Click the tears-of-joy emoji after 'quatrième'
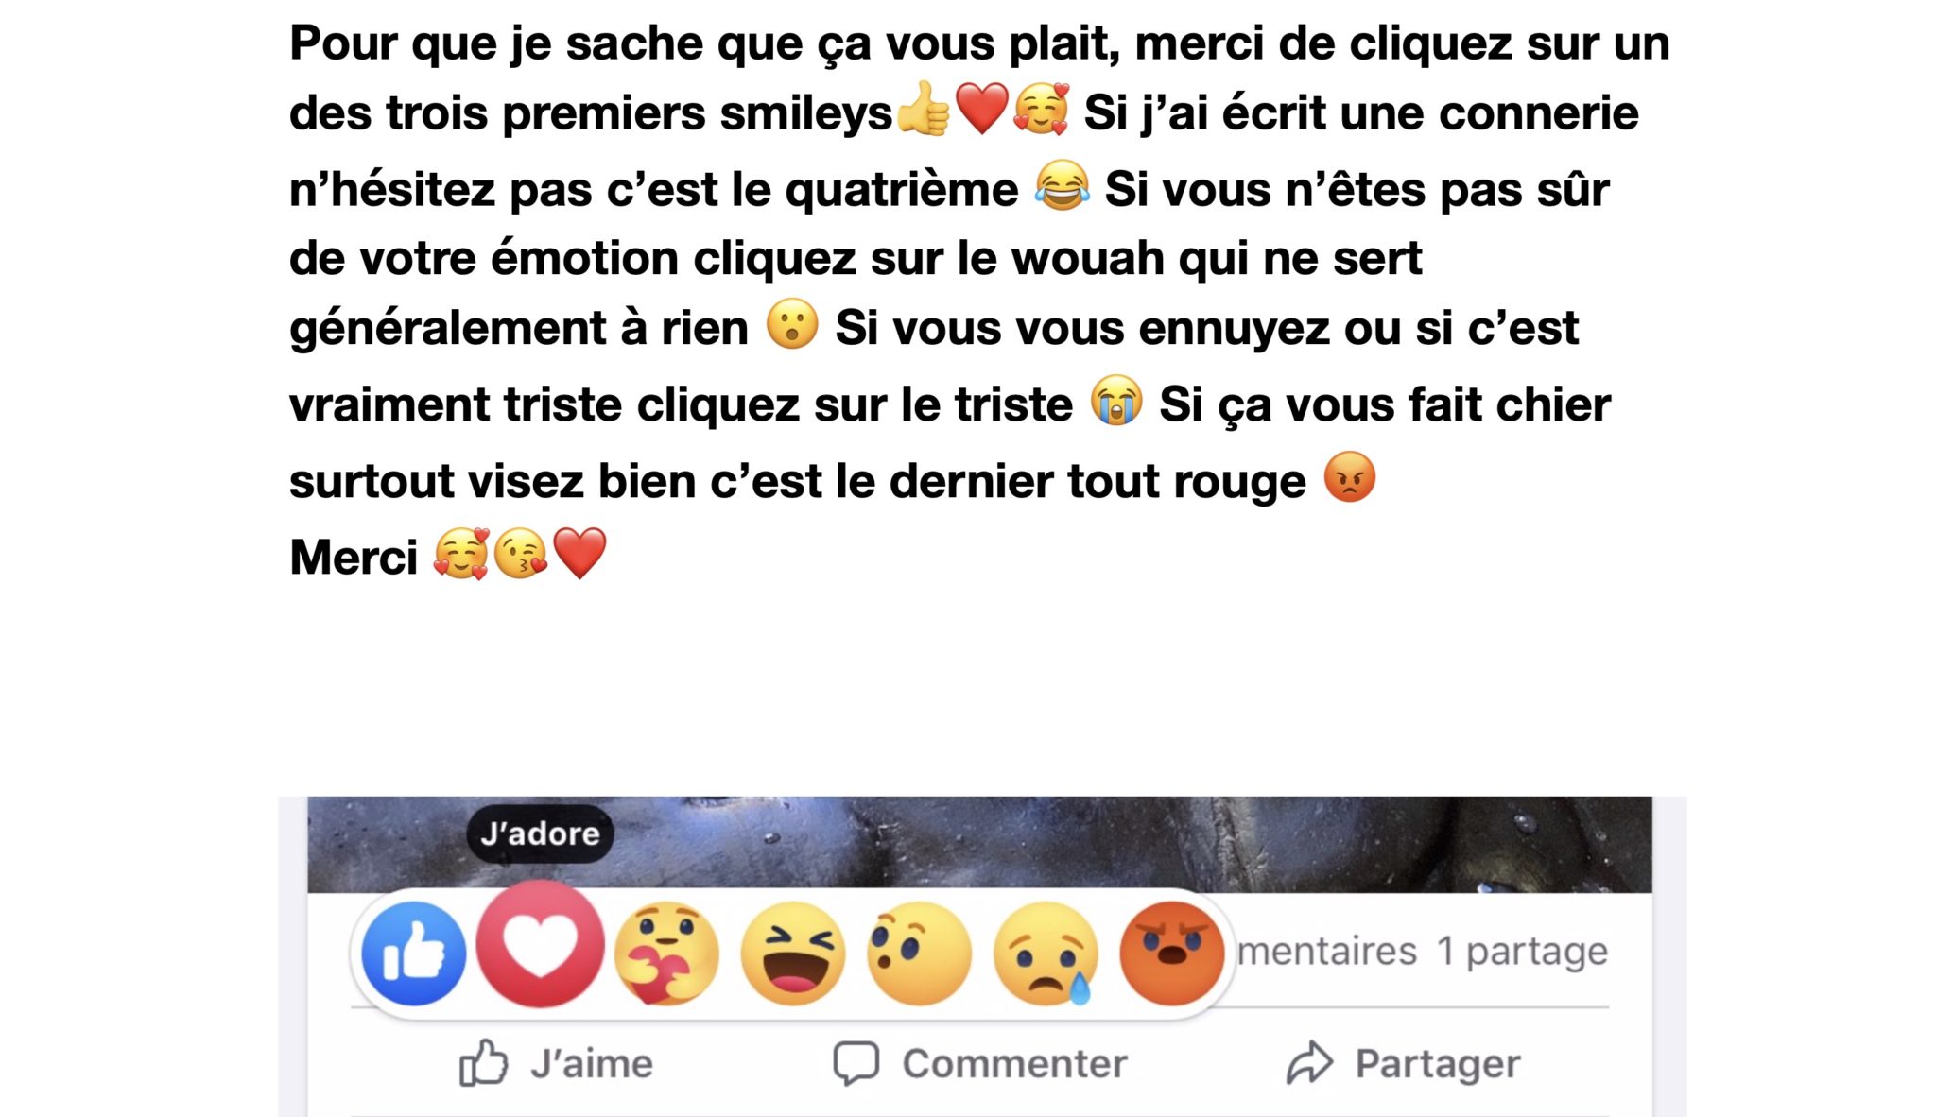Image resolution: width=1936 pixels, height=1117 pixels. (x=1062, y=186)
